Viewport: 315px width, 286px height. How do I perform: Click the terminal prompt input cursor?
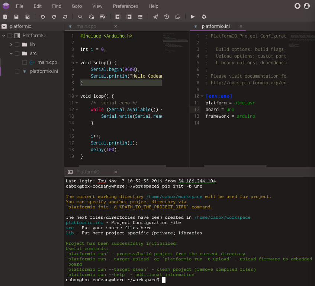(164, 280)
